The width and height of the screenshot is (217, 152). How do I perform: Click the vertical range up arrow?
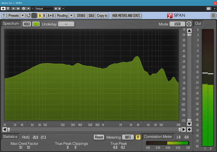[x=189, y=31]
